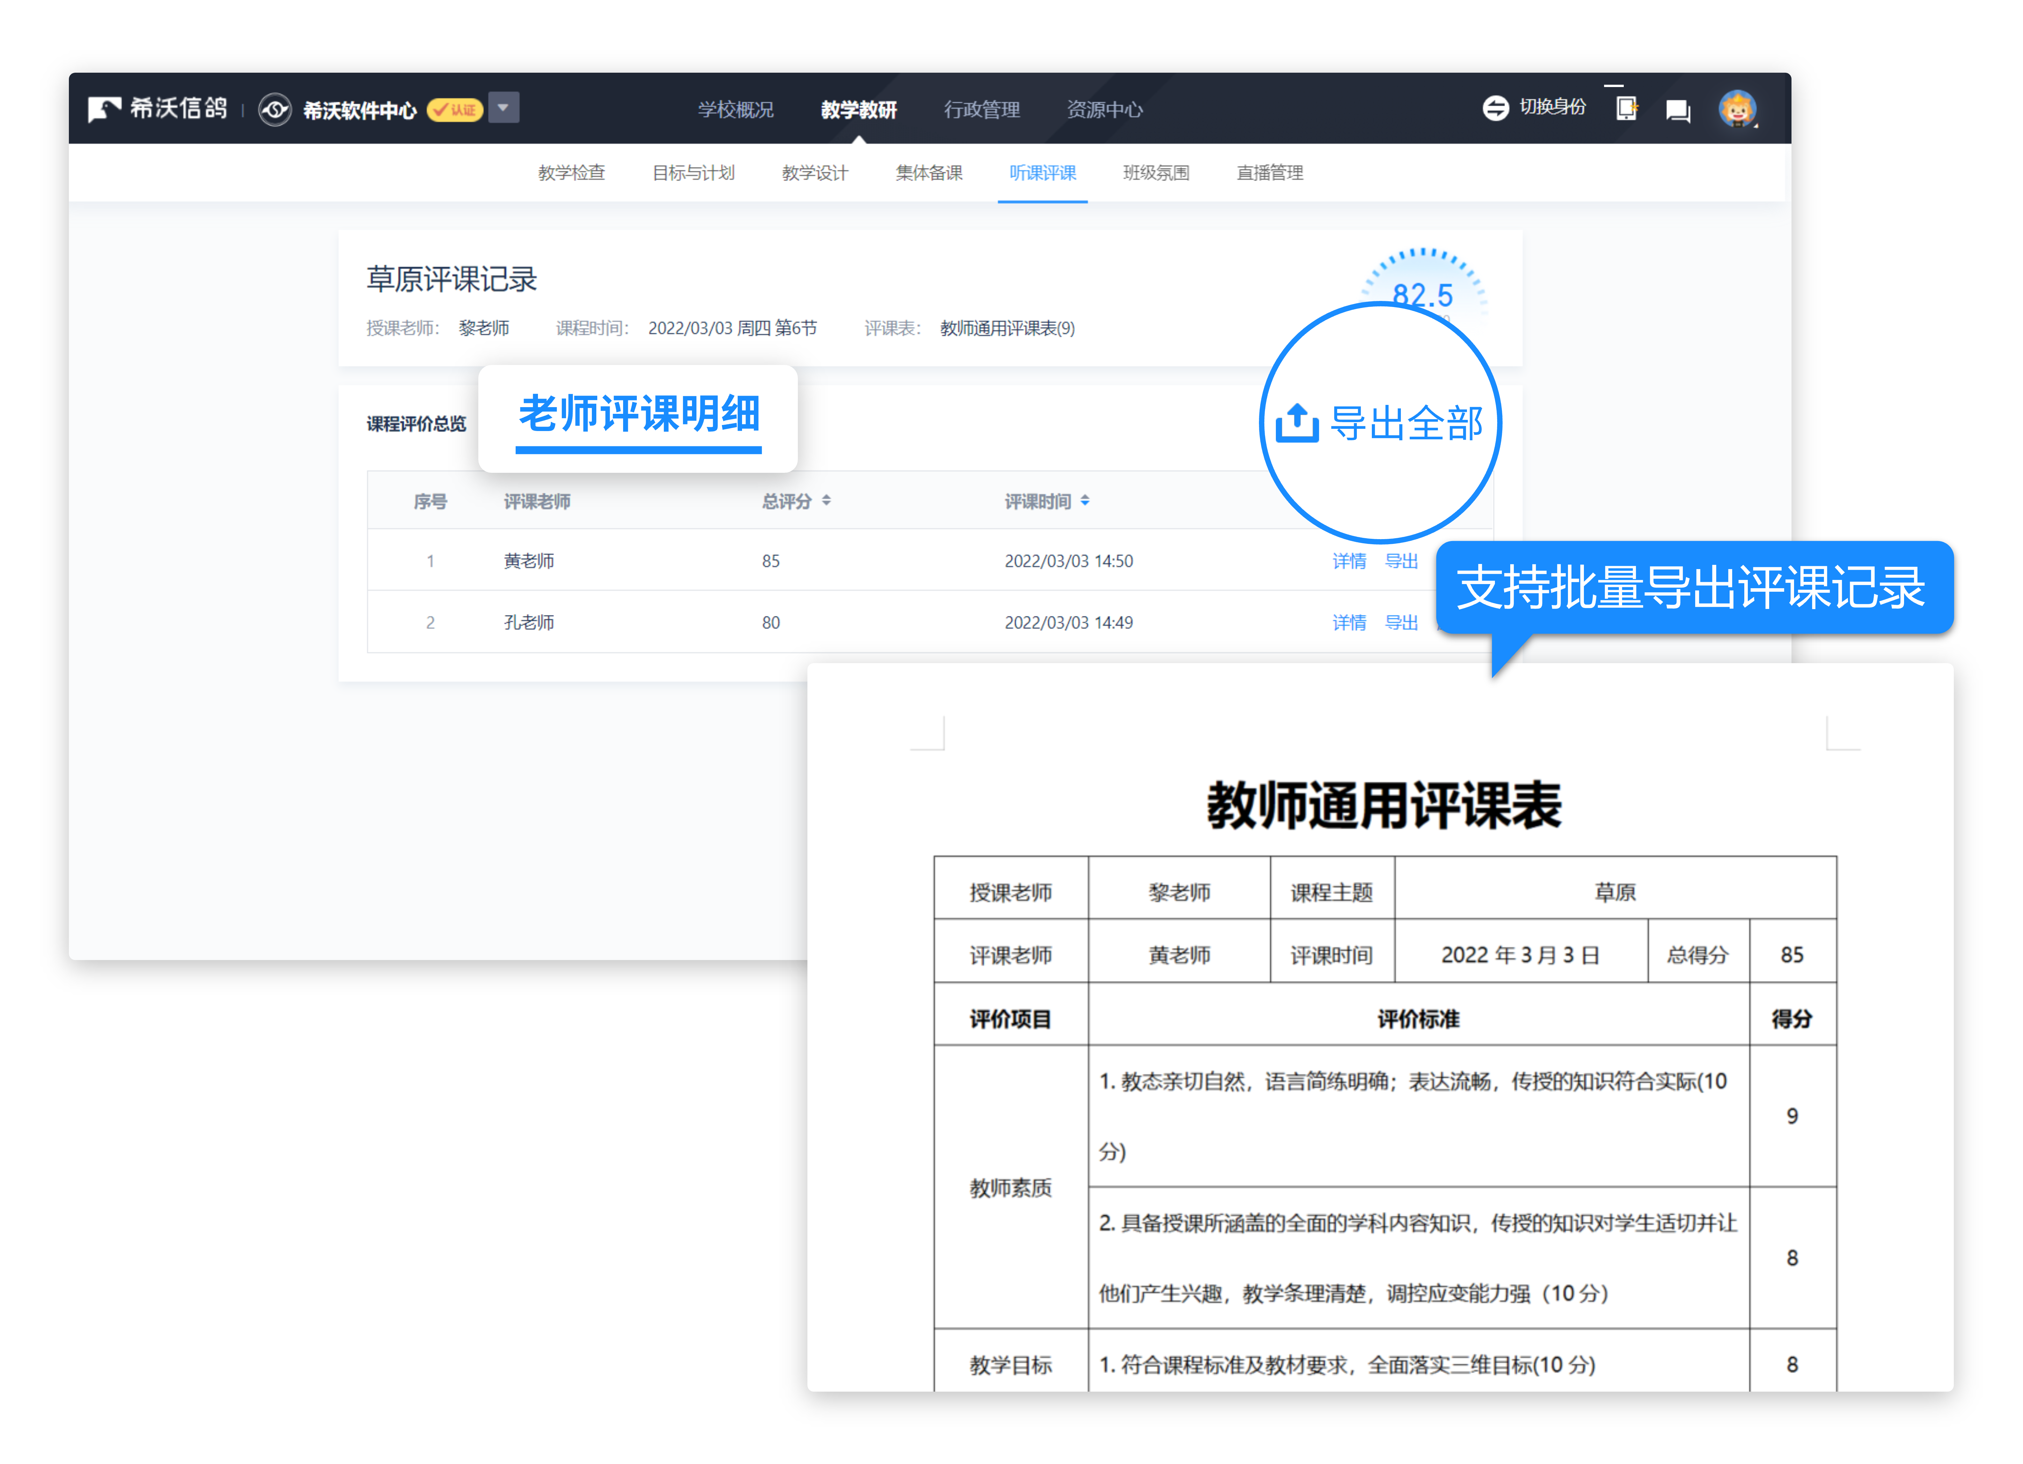Click 导出 for 黄老师 row
The width and height of the screenshot is (2023, 1464).
[1401, 562]
